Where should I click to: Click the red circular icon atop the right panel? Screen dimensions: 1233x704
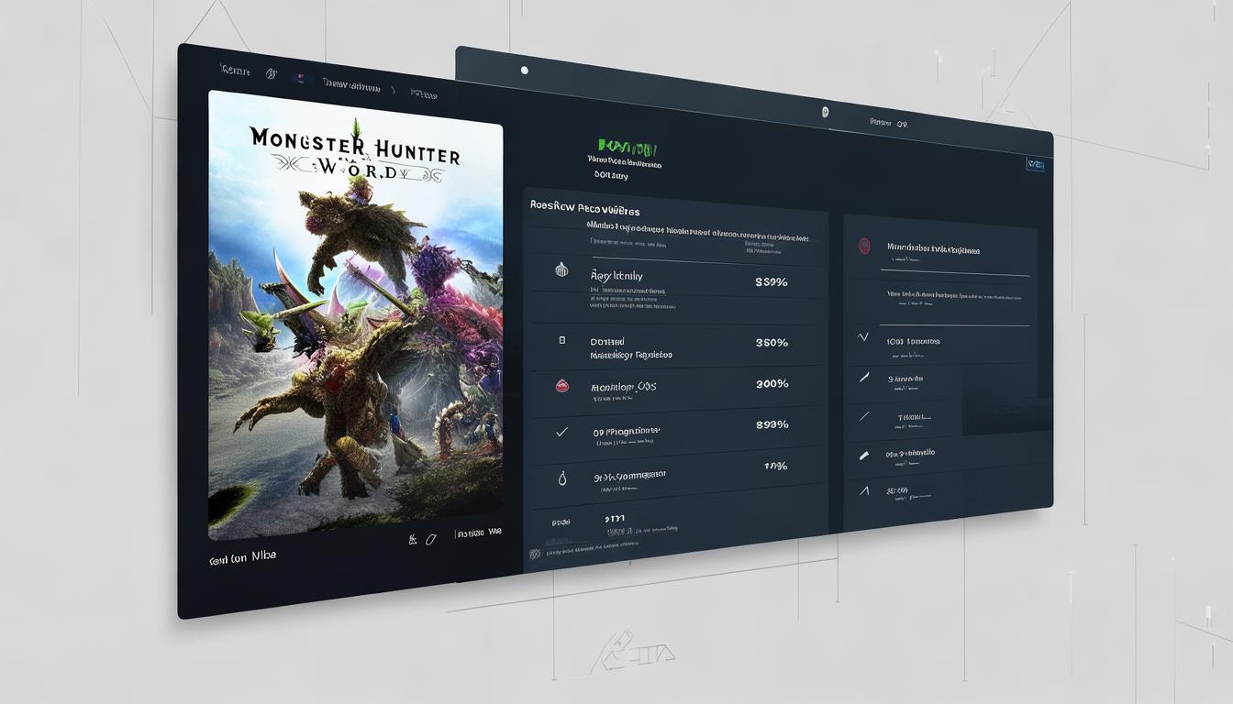(x=863, y=246)
